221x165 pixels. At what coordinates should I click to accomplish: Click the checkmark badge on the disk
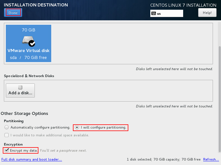pos(32,43)
